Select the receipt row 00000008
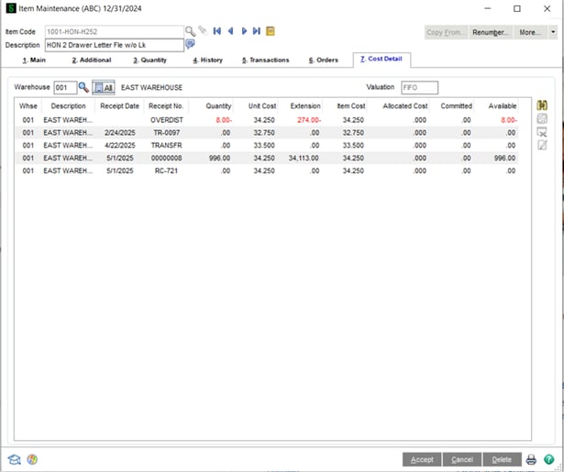 point(166,158)
